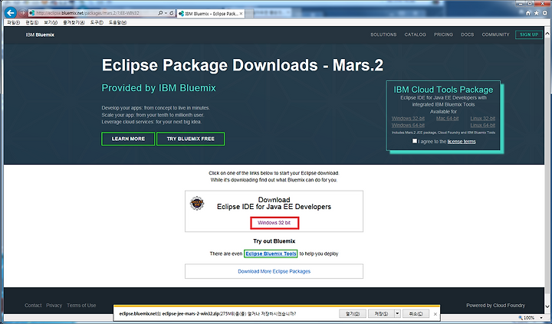Image resolution: width=552 pixels, height=324 pixels.
Task: Click the search magnifier in the address bar
Action: click(x=160, y=13)
